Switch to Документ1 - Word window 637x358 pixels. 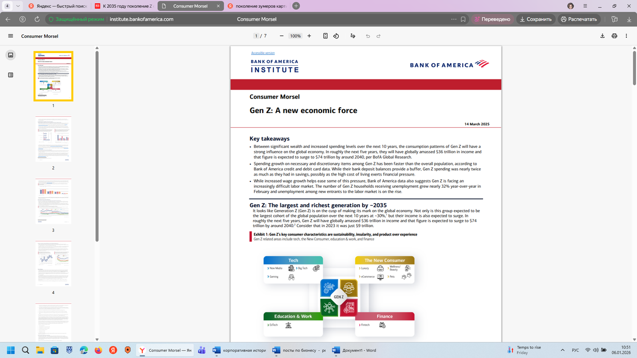pyautogui.click(x=354, y=350)
